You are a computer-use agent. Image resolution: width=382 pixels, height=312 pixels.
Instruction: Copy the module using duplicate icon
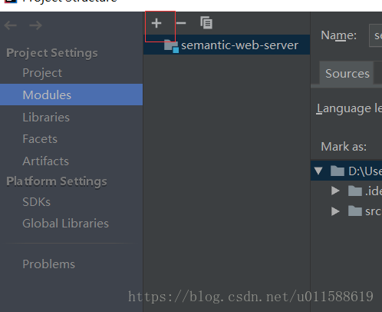tap(206, 23)
